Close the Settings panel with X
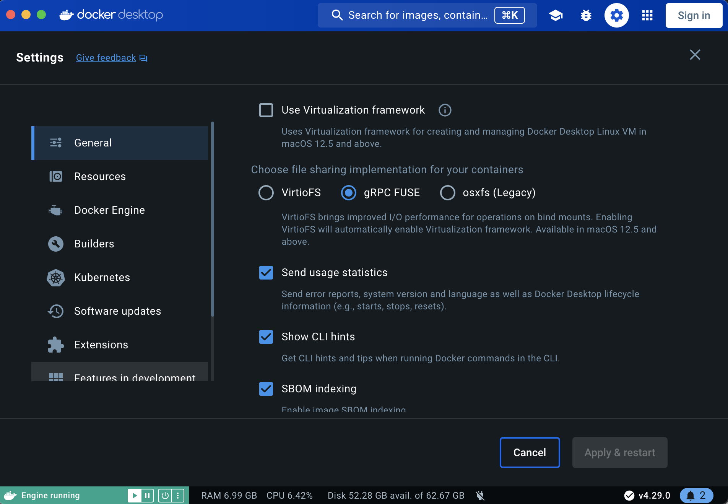 coord(695,55)
